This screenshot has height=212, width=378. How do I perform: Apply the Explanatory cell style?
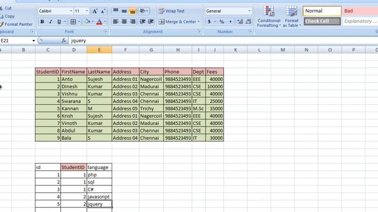(x=360, y=21)
